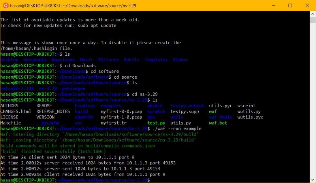Click the myfirst-0-0.pcap file name
The width and height of the screenshot is (316, 183).
[121, 112]
